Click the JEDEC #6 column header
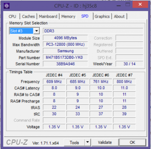151x149 pixels. pyautogui.click(x=101, y=75)
